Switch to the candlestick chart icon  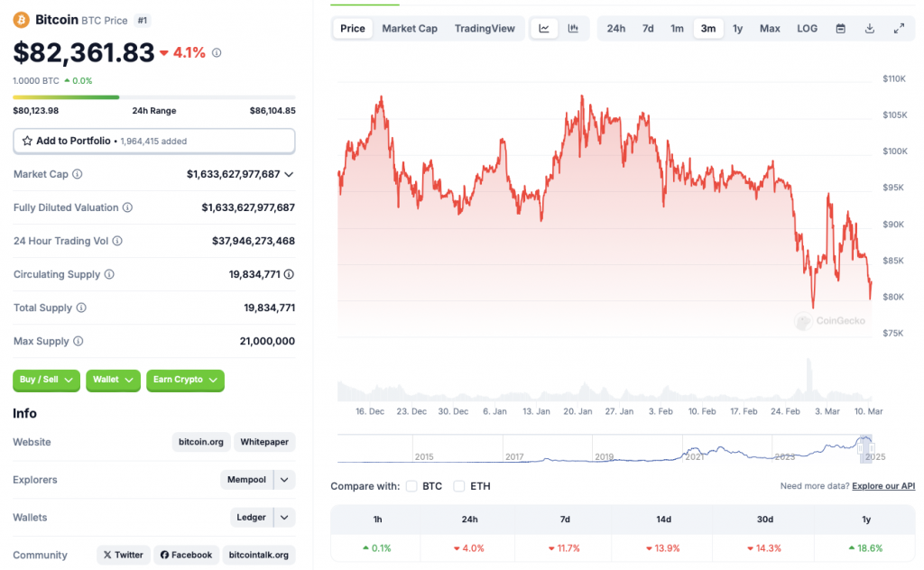(573, 28)
